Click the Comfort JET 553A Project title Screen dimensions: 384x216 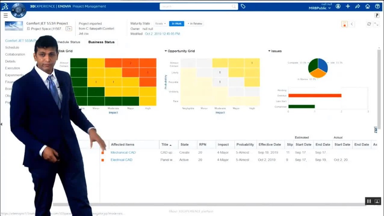click(47, 24)
